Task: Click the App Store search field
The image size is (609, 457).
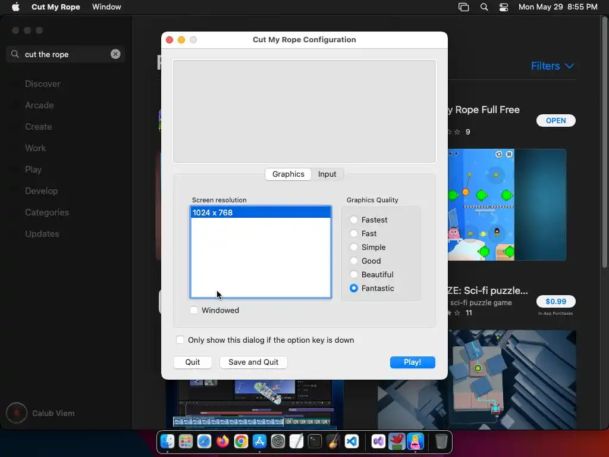Action: (65, 54)
